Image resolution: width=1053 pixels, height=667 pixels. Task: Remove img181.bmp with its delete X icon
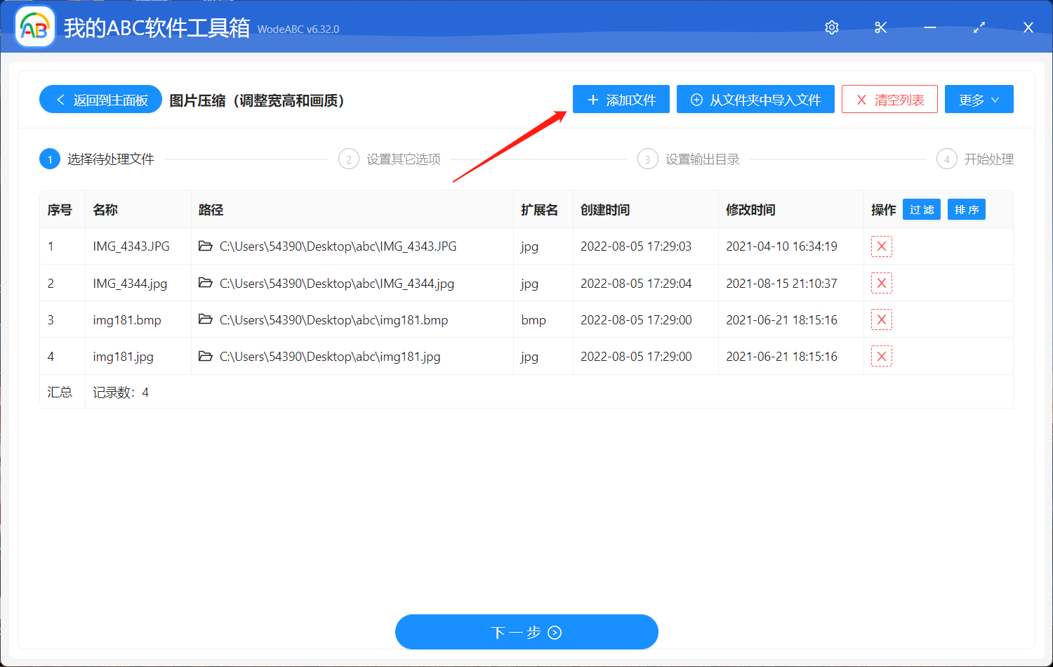pos(881,319)
